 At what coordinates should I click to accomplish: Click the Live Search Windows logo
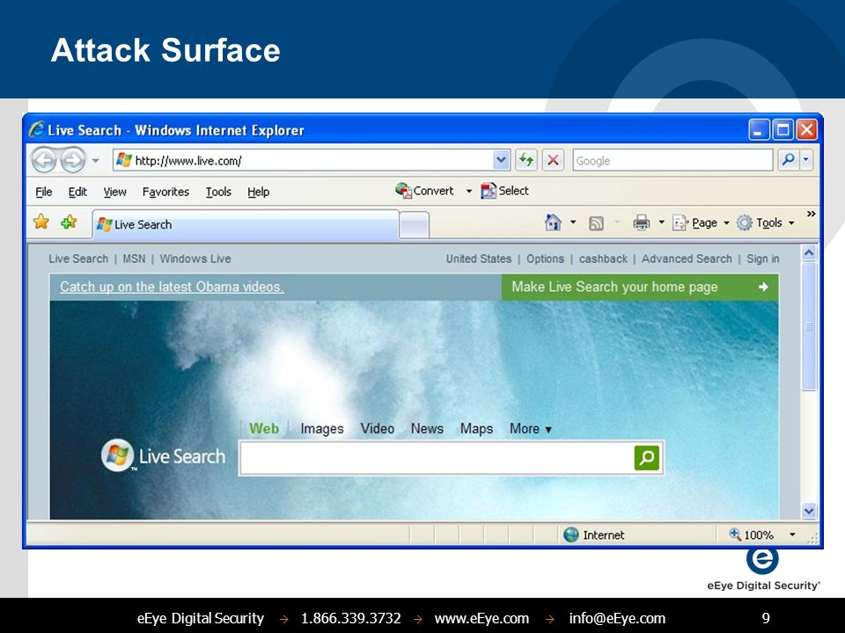pyautogui.click(x=117, y=455)
